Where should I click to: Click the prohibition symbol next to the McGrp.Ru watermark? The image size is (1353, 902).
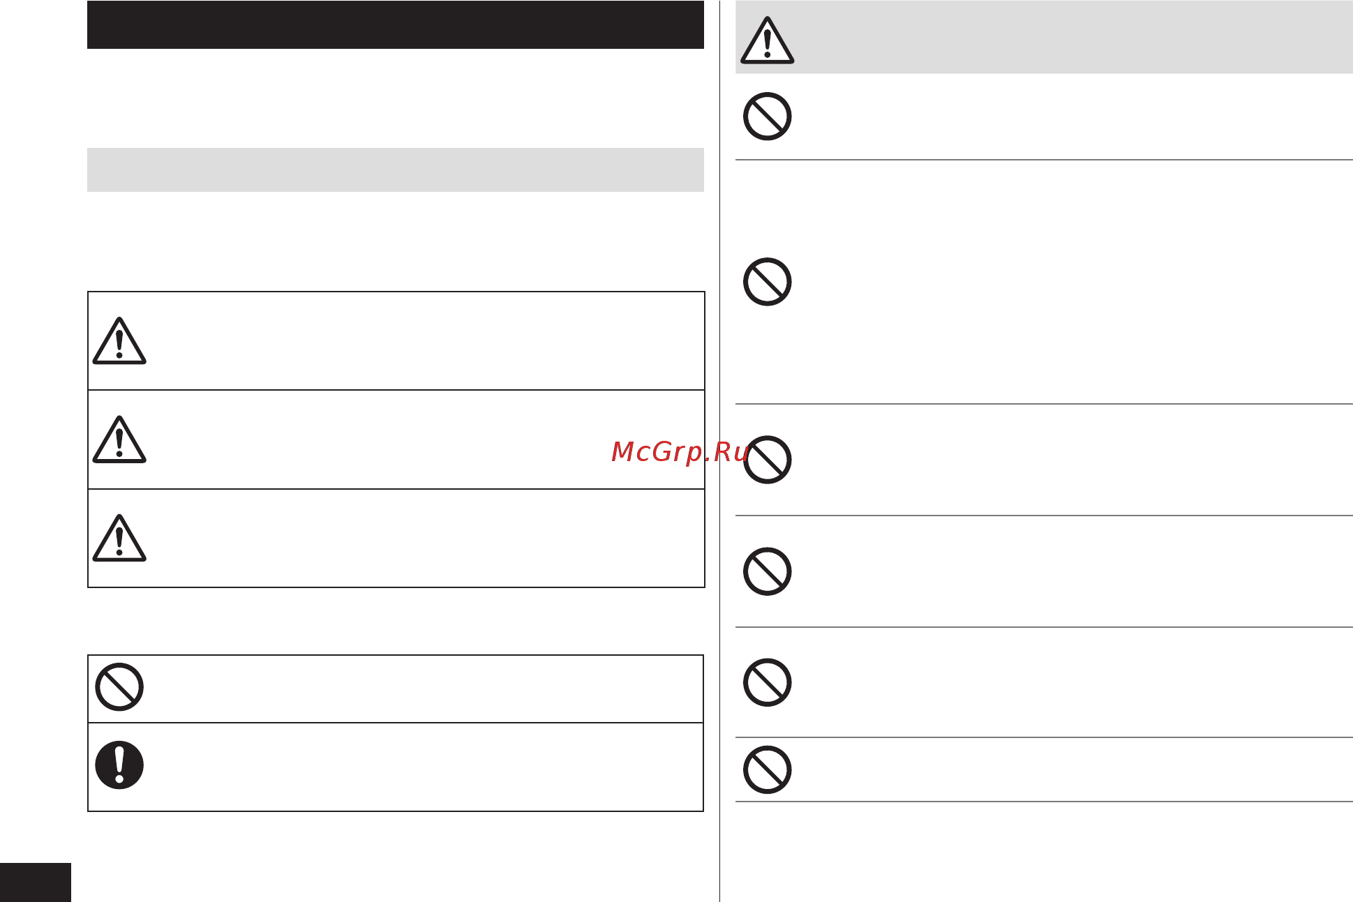click(x=767, y=460)
